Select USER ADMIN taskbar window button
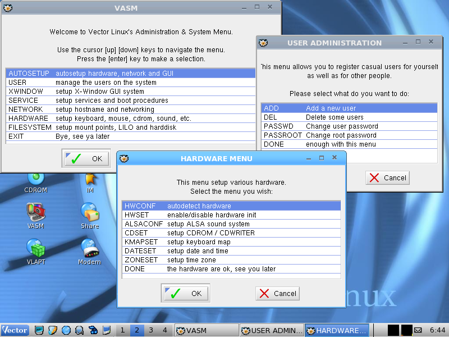 point(272,331)
